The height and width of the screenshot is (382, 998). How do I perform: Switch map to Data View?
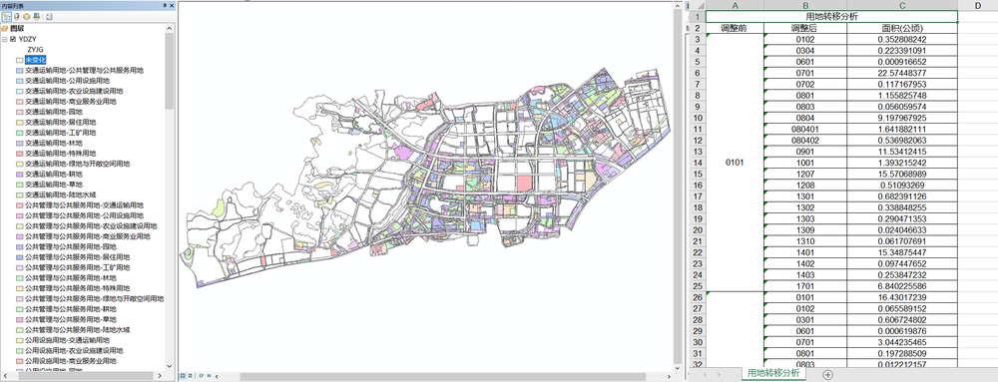pyautogui.click(x=183, y=376)
